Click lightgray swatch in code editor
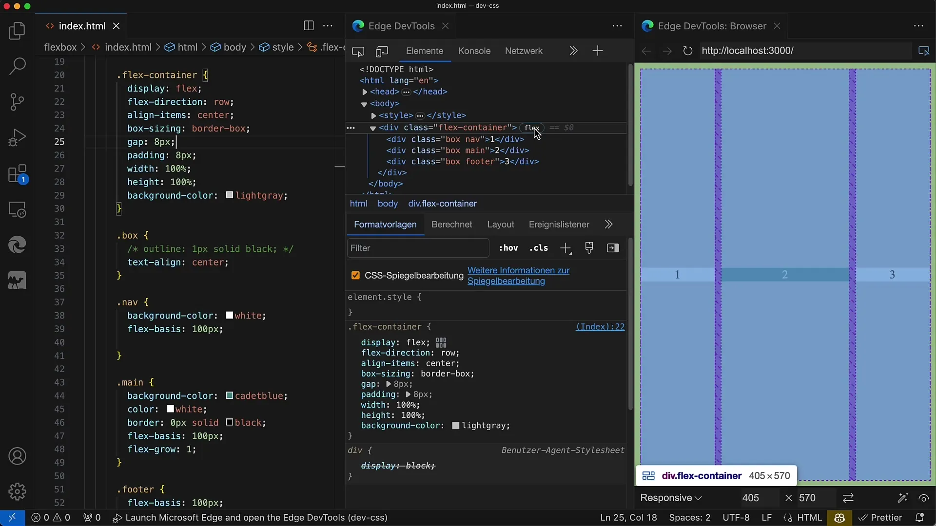This screenshot has width=936, height=526. pyautogui.click(x=229, y=195)
